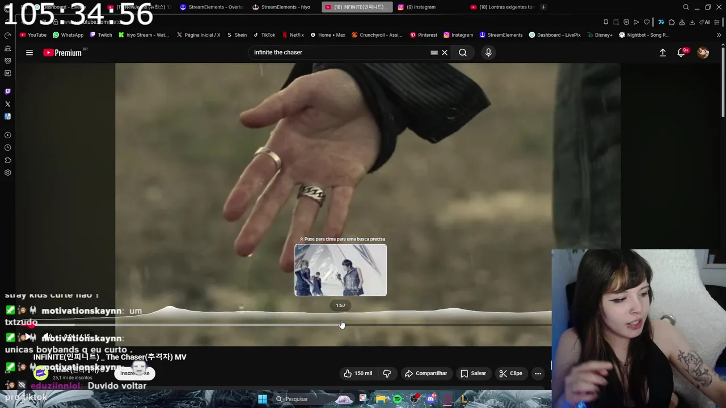Save the video with Salvar
Viewport: 726px width, 408px height.
click(x=473, y=373)
